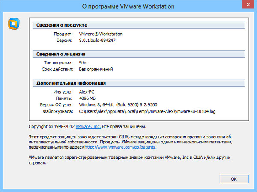The height and width of the screenshot is (192, 257).
Task: Click the expiration value "Без ограничений"
Action: pos(96,70)
